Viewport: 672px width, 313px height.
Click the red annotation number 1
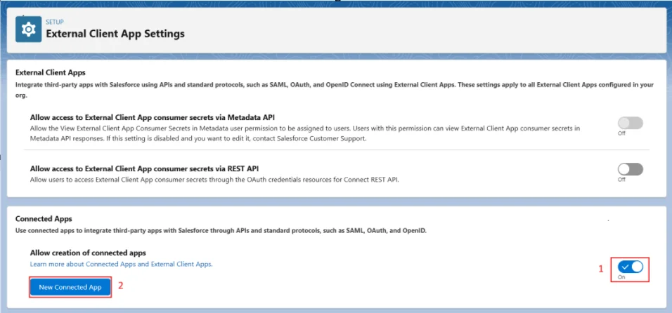pyautogui.click(x=600, y=268)
